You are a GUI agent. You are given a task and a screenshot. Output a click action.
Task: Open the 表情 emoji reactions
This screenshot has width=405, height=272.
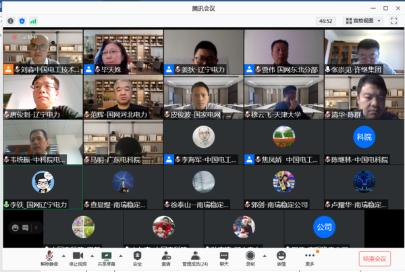pyautogui.click(x=281, y=257)
